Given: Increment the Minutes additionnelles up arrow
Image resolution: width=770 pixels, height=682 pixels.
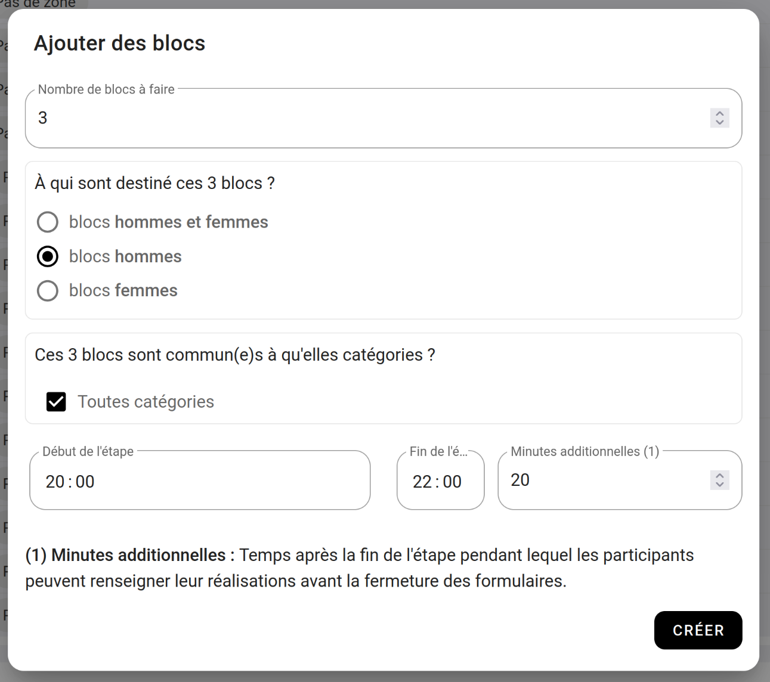Looking at the screenshot, I should tap(720, 476).
